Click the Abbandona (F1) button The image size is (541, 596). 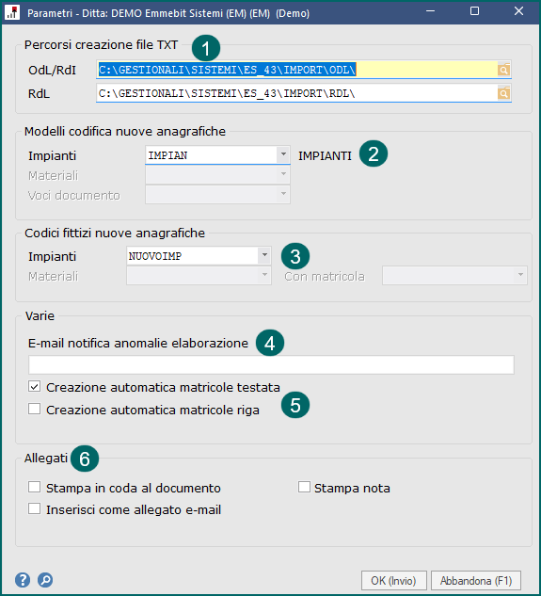[476, 581]
